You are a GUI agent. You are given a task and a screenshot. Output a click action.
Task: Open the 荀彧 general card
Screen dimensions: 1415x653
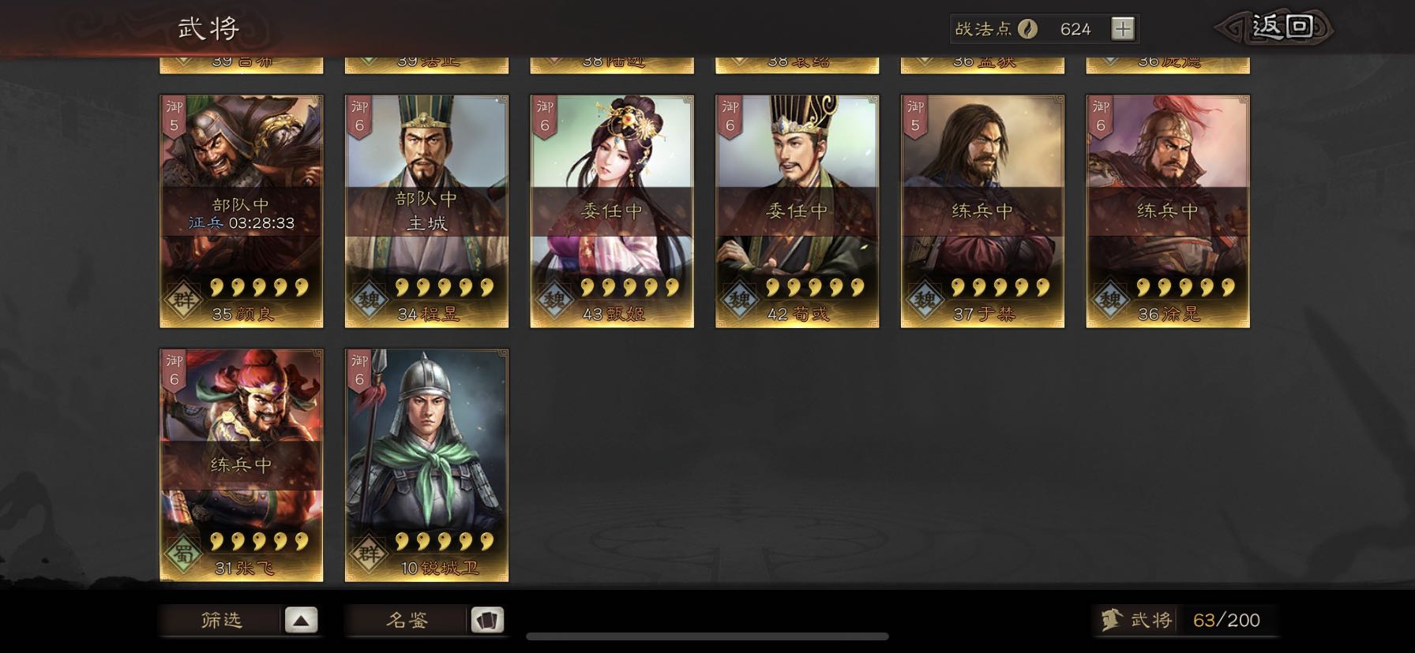click(x=797, y=211)
